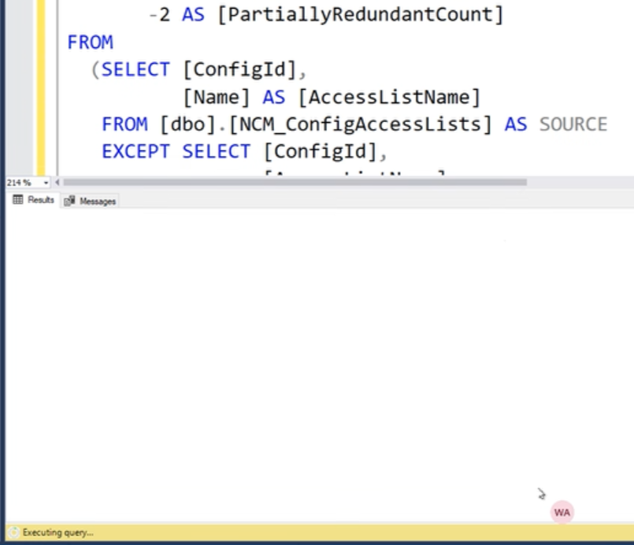Click the standalone FROM keyword line
Image resolution: width=634 pixels, height=545 pixels.
[90, 43]
